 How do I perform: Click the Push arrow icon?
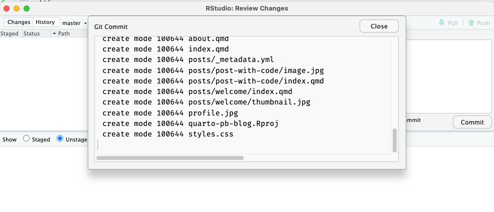[x=471, y=22]
